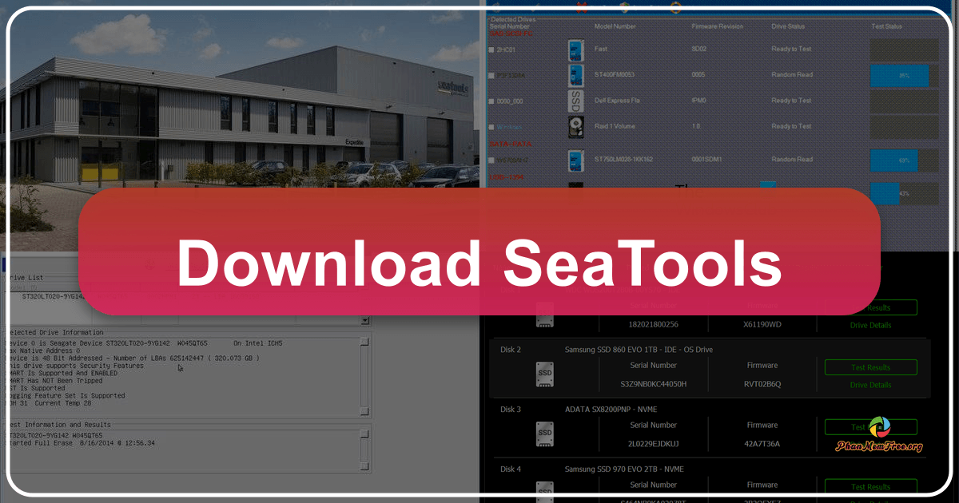Enable the checkbox for drive 0000_000
959x503 pixels.
click(491, 101)
